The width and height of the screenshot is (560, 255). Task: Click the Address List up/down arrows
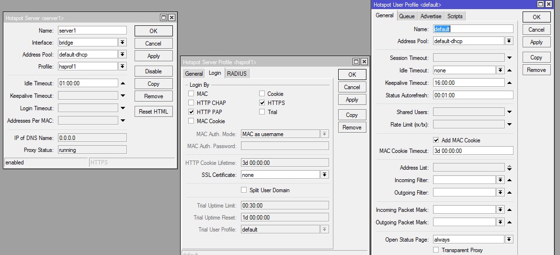pyautogui.click(x=510, y=167)
